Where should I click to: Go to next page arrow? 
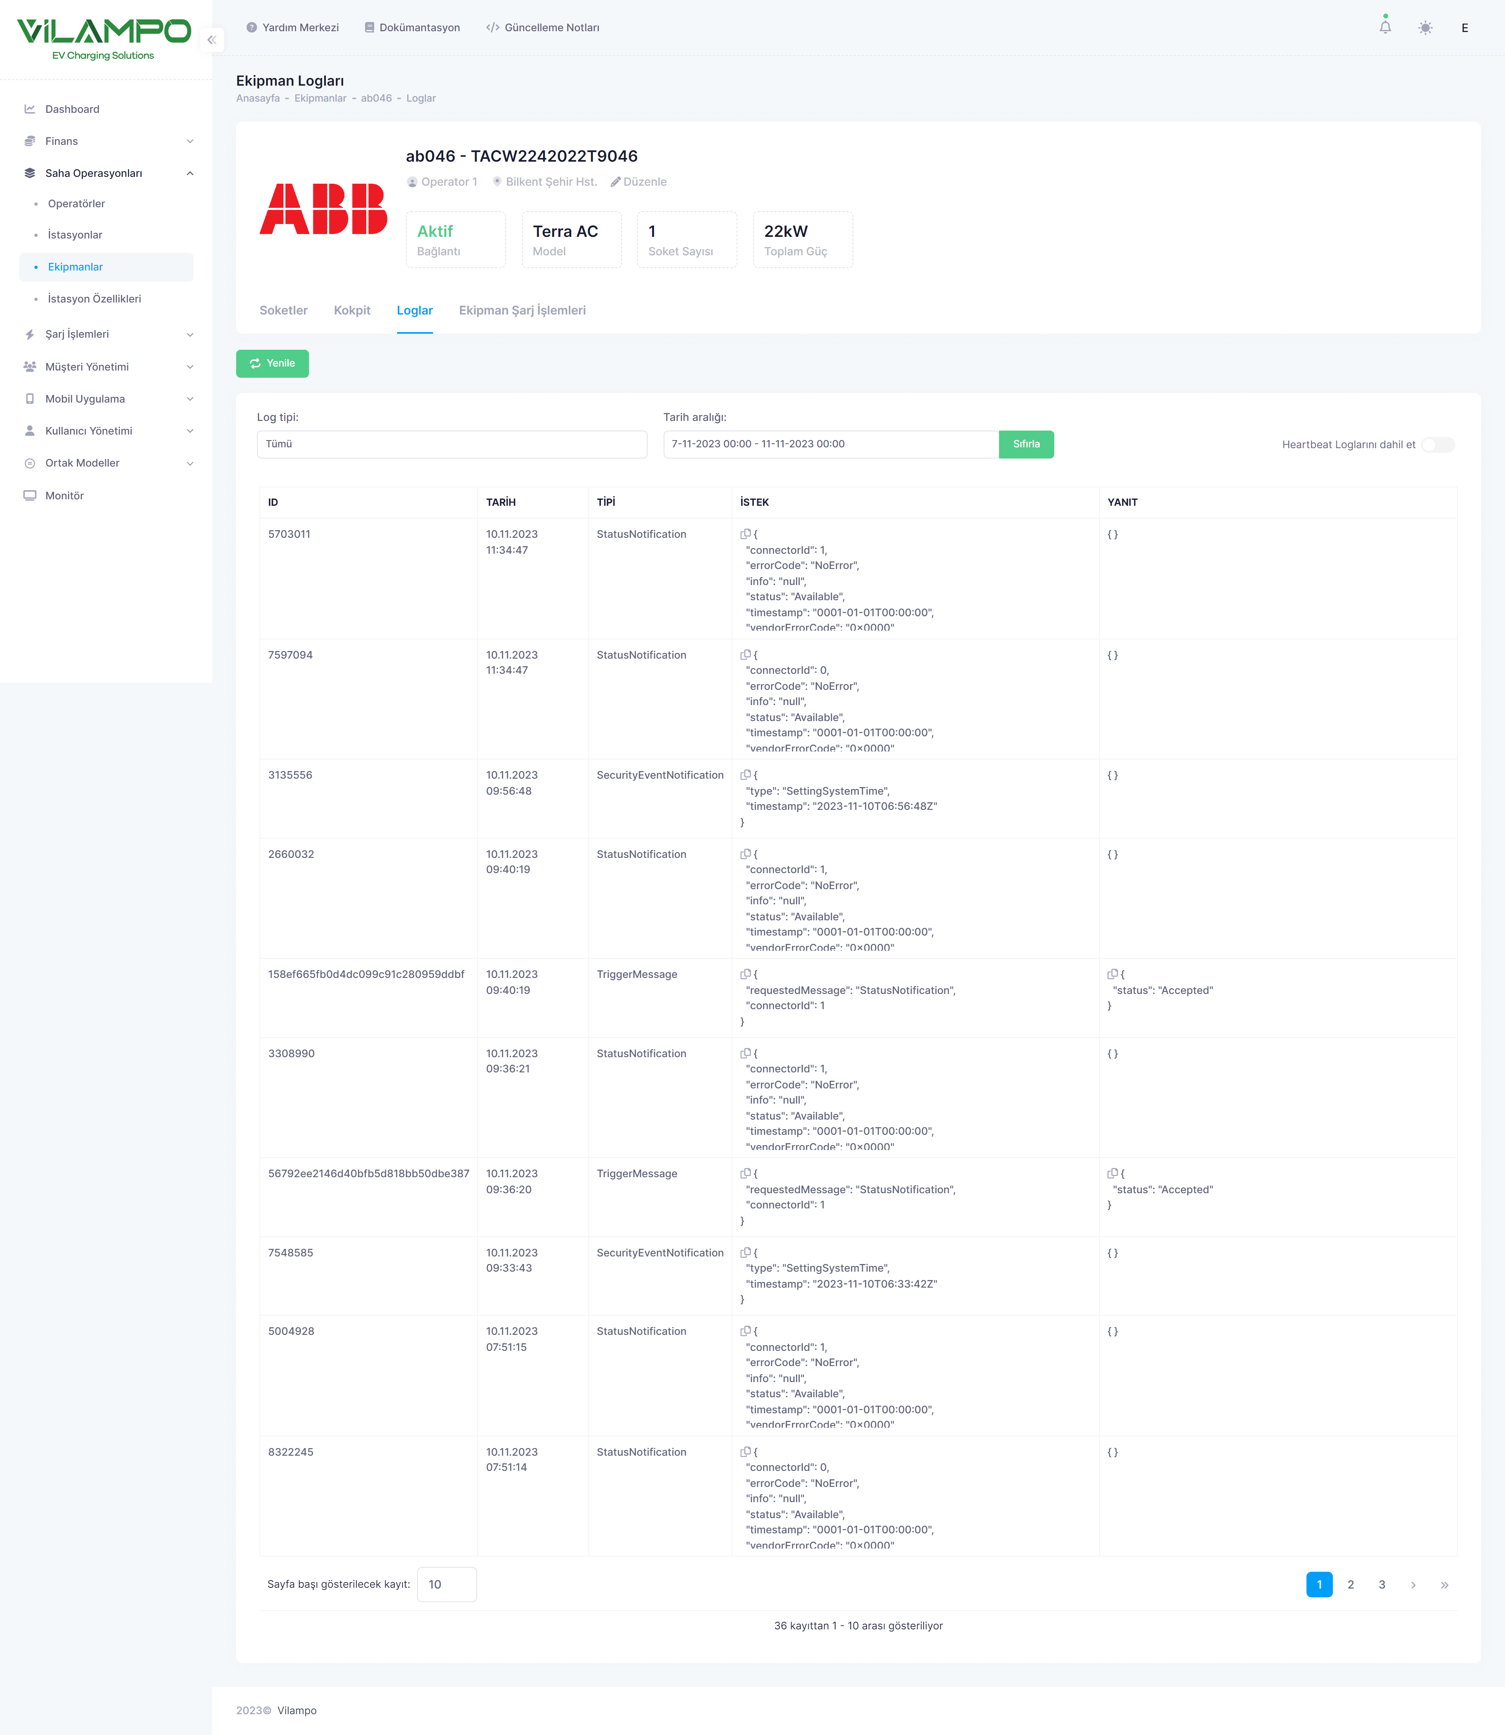click(x=1413, y=1585)
